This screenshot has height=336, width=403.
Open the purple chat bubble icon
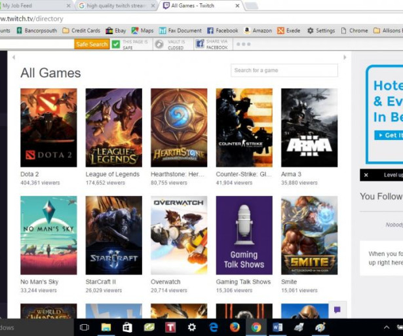coord(337,310)
